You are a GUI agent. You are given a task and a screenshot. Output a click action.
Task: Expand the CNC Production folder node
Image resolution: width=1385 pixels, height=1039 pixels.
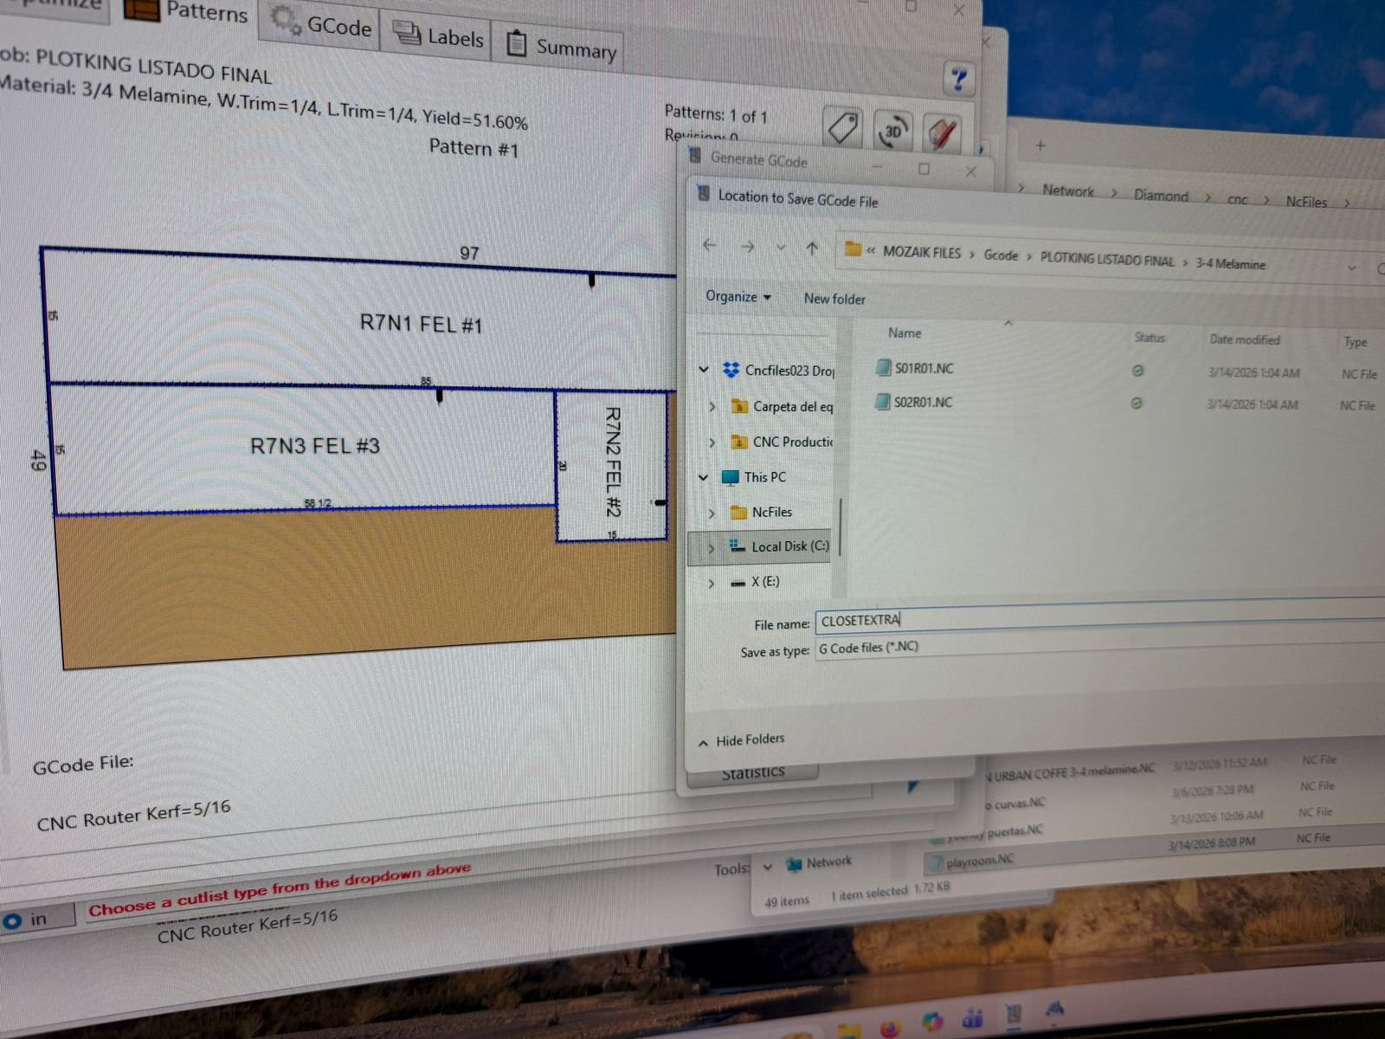pos(712,442)
